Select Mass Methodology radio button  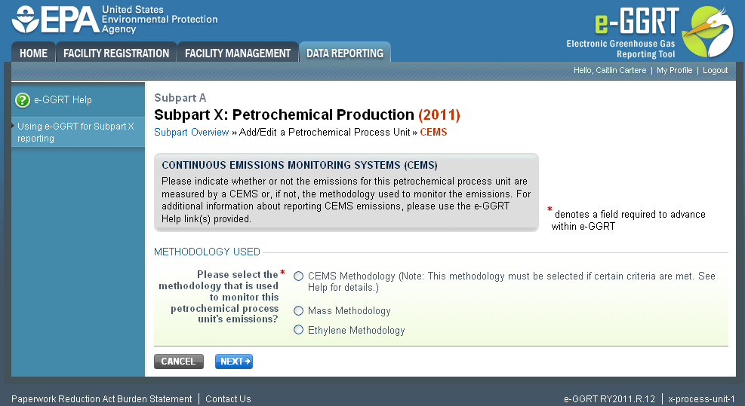298,310
